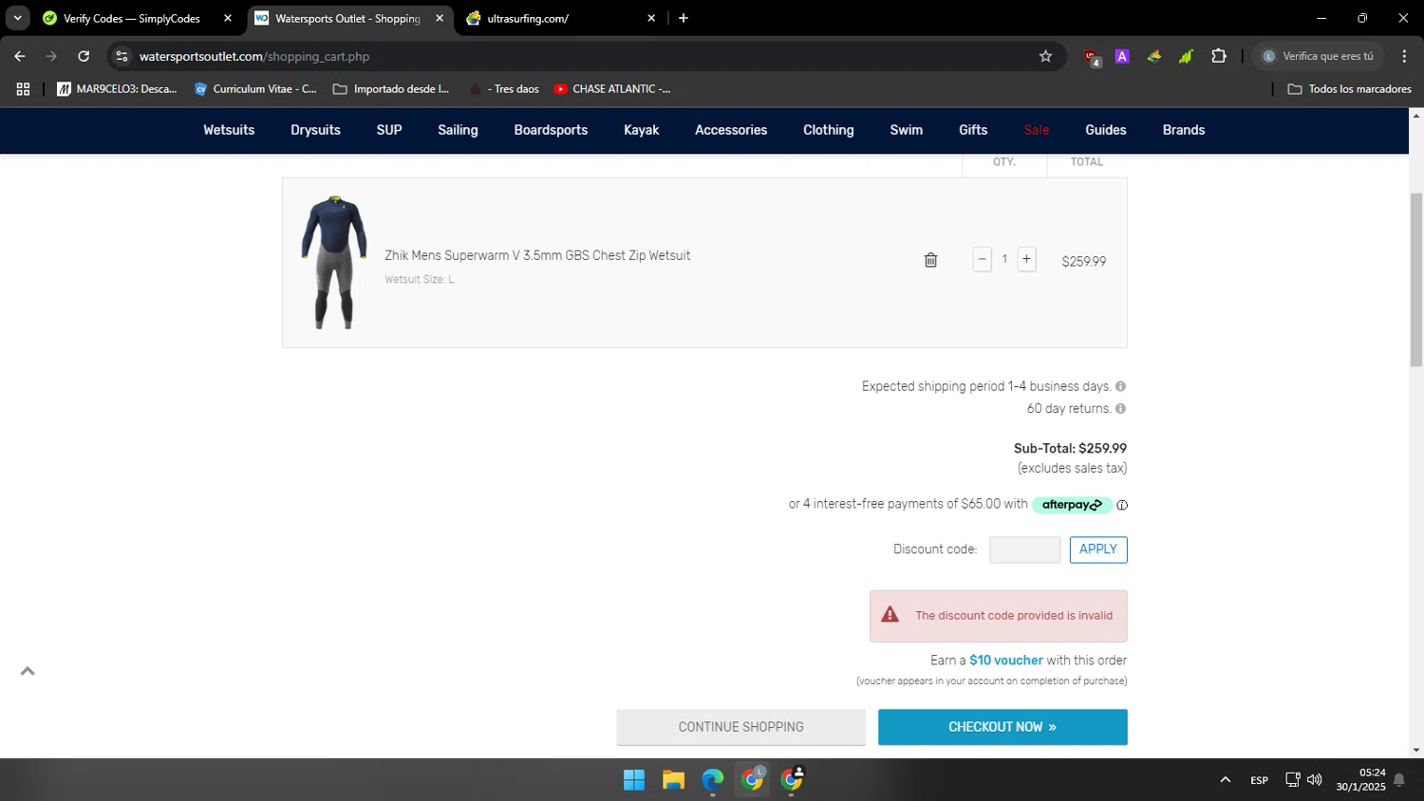This screenshot has width=1424, height=801.
Task: Close the Verify Codes SimplyCodes tab
Action: coord(228,18)
